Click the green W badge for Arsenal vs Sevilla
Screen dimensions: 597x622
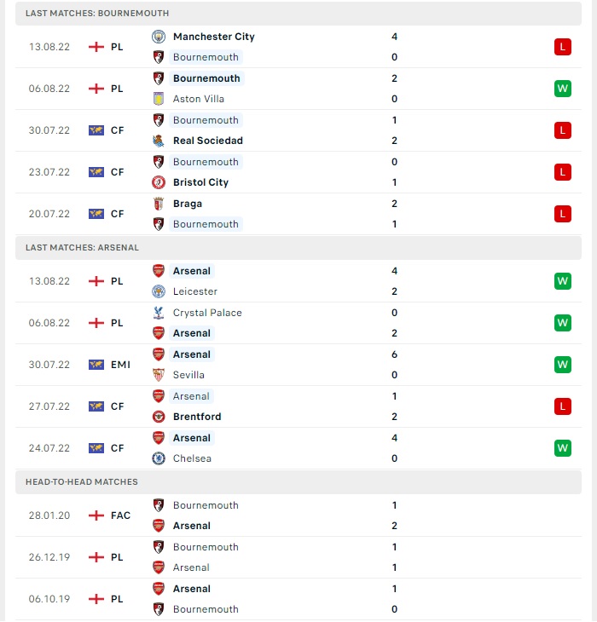coord(563,365)
